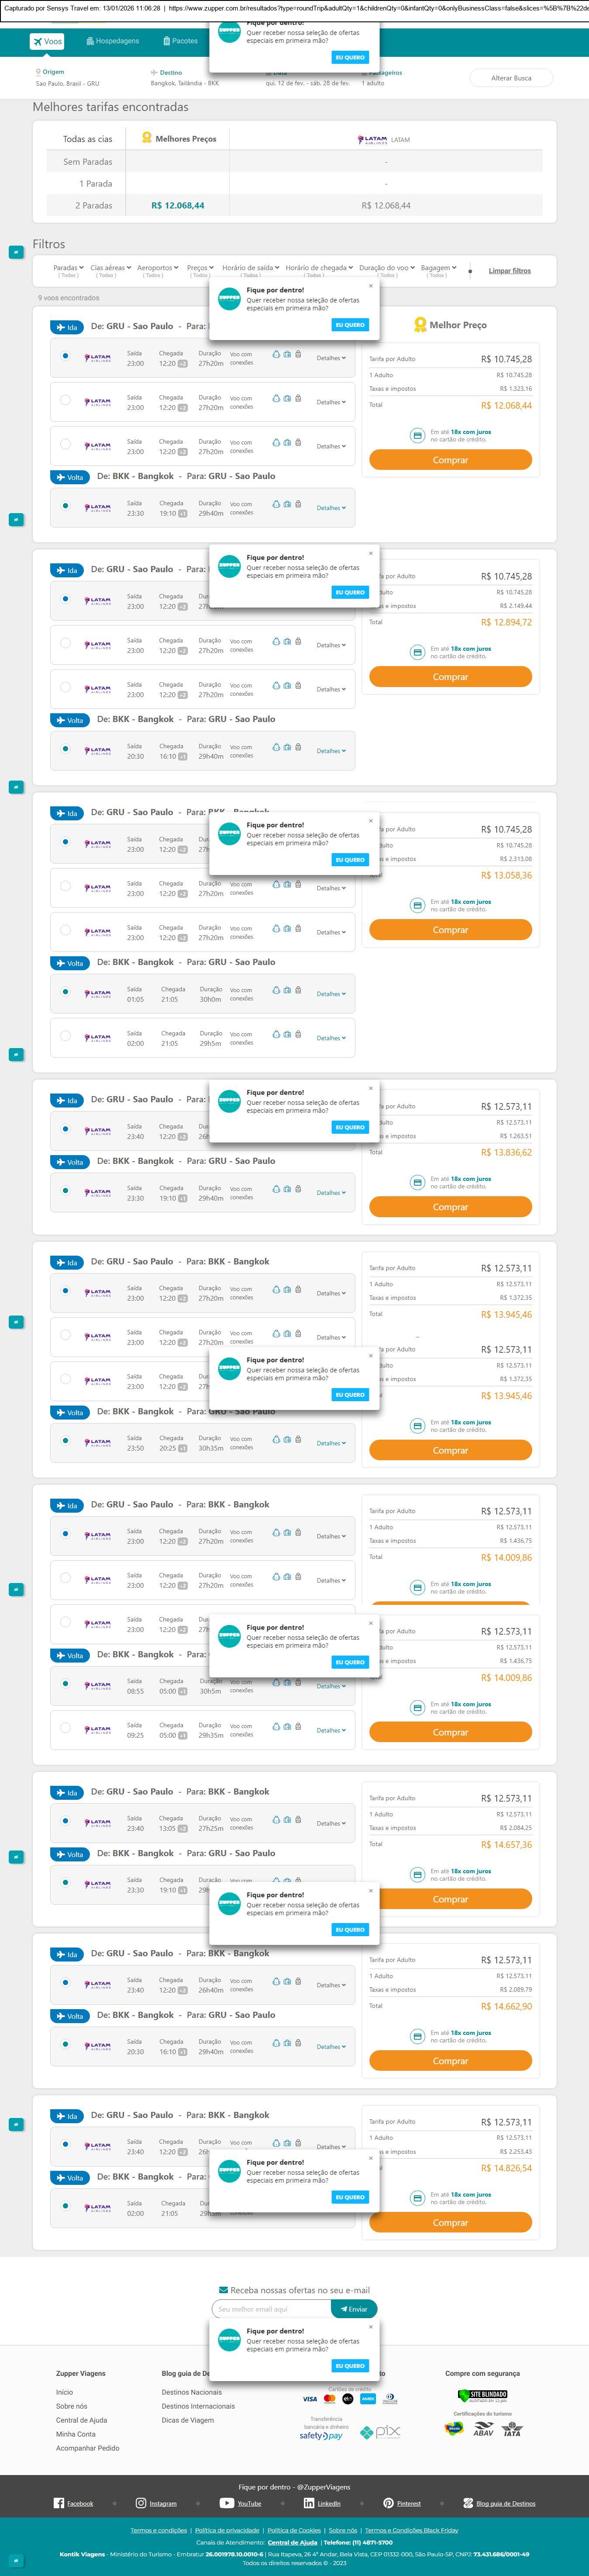Click the Limpar filtros link
The height and width of the screenshot is (2576, 589).
[509, 271]
